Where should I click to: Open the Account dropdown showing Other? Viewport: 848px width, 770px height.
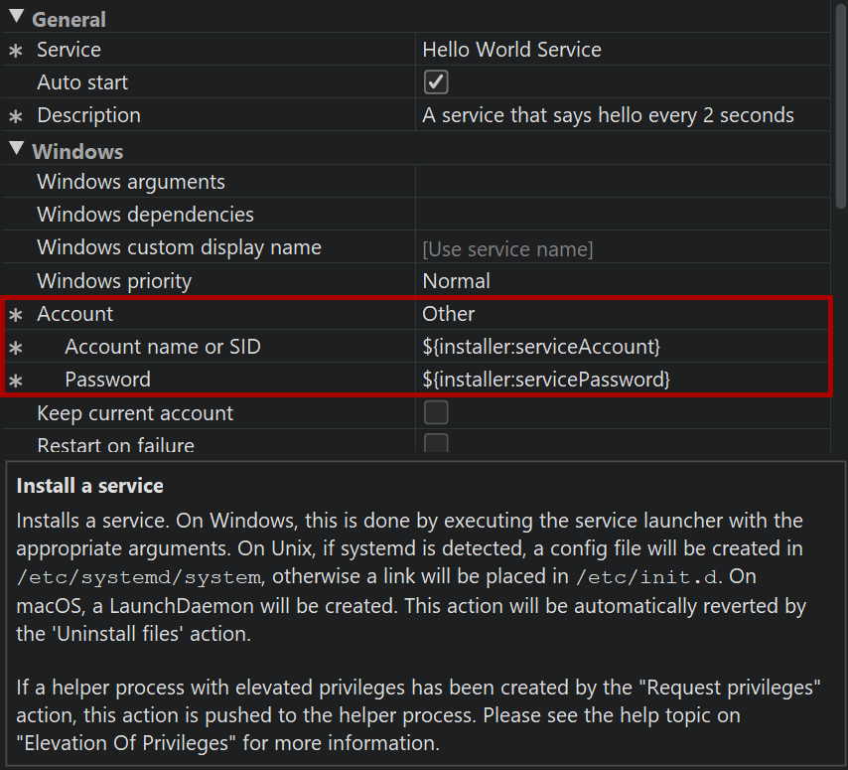point(622,314)
